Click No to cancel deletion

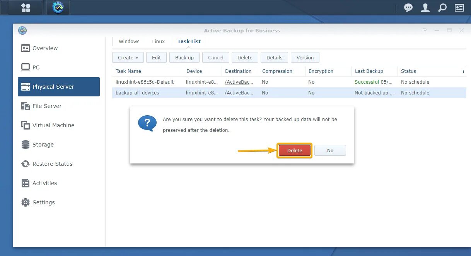pyautogui.click(x=330, y=150)
